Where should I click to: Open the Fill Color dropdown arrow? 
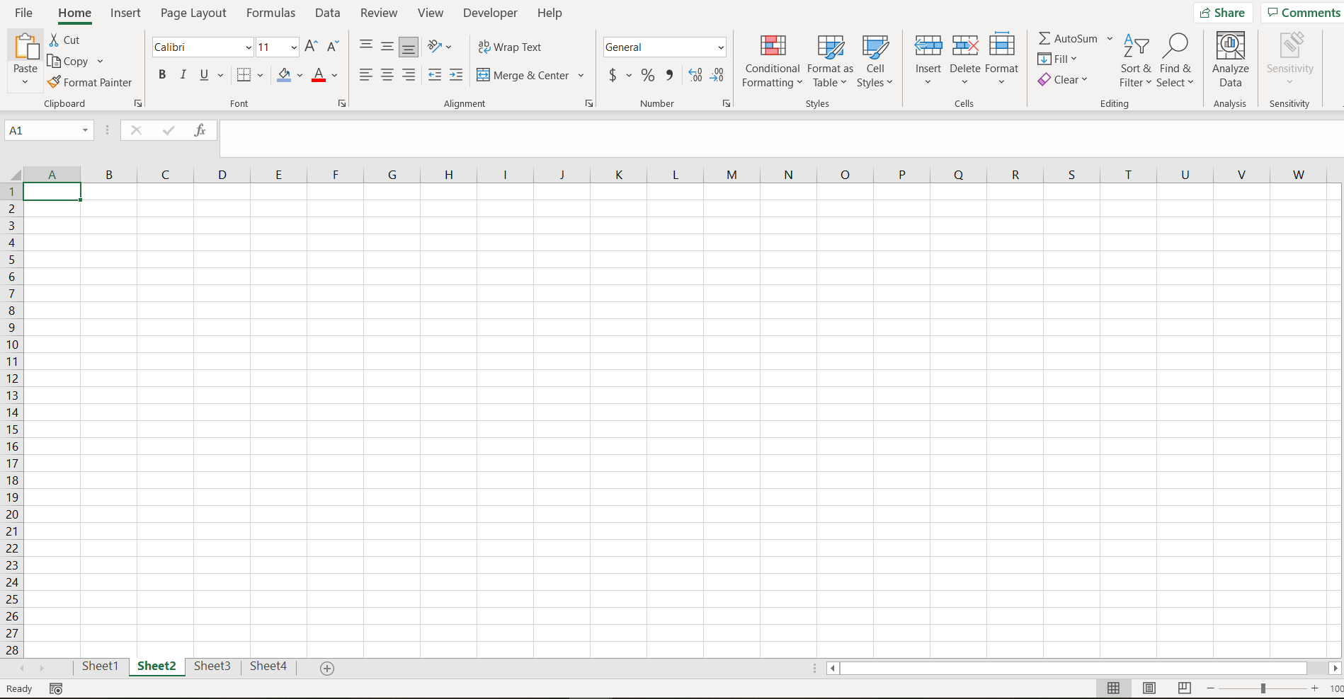click(x=299, y=76)
